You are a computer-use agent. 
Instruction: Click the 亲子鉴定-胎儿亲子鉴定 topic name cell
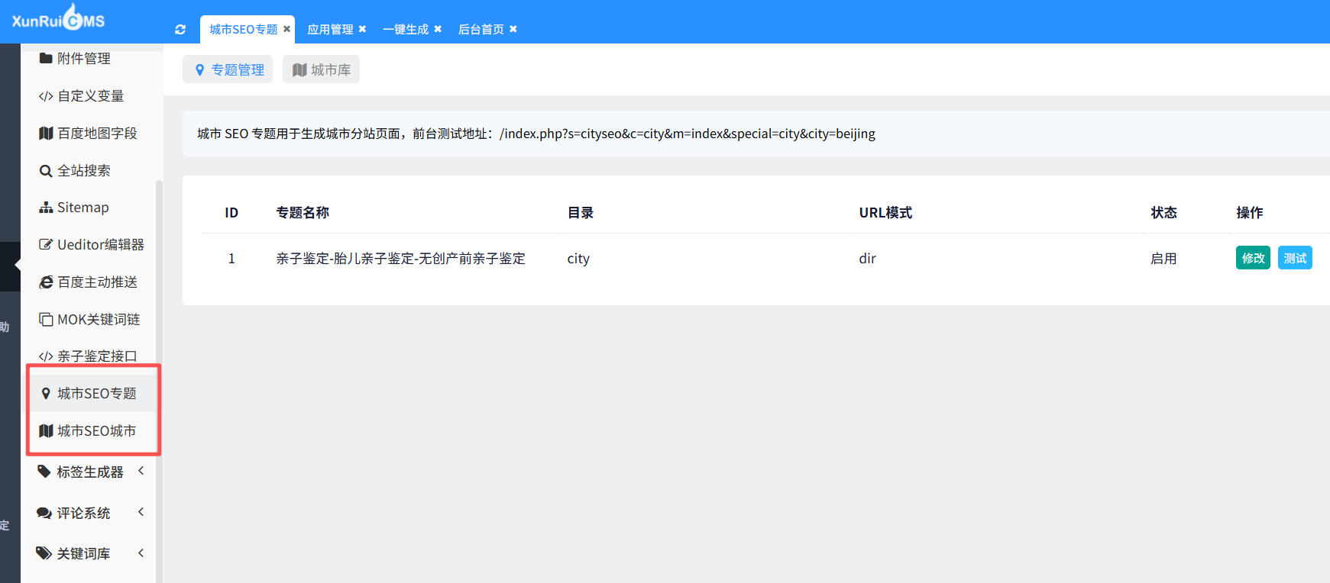tap(400, 259)
